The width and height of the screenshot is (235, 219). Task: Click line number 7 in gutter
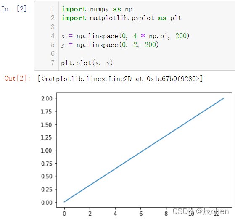click(x=53, y=63)
